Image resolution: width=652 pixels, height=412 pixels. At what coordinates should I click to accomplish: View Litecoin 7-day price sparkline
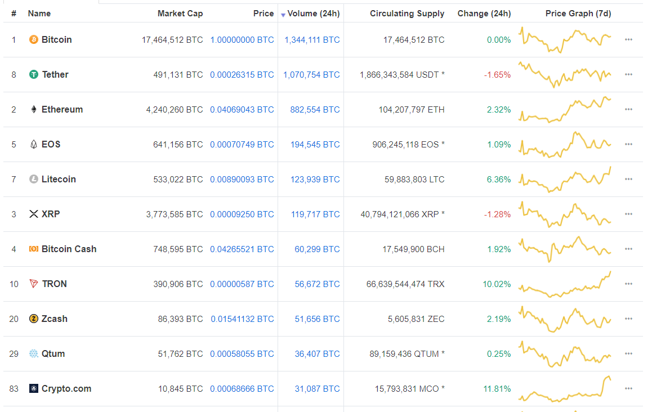(565, 180)
